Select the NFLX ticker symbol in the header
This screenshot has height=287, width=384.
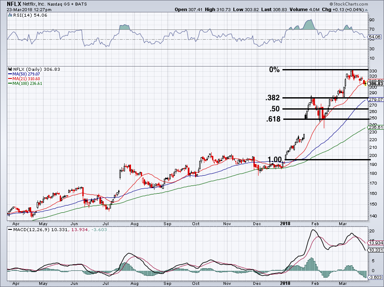coord(14,4)
